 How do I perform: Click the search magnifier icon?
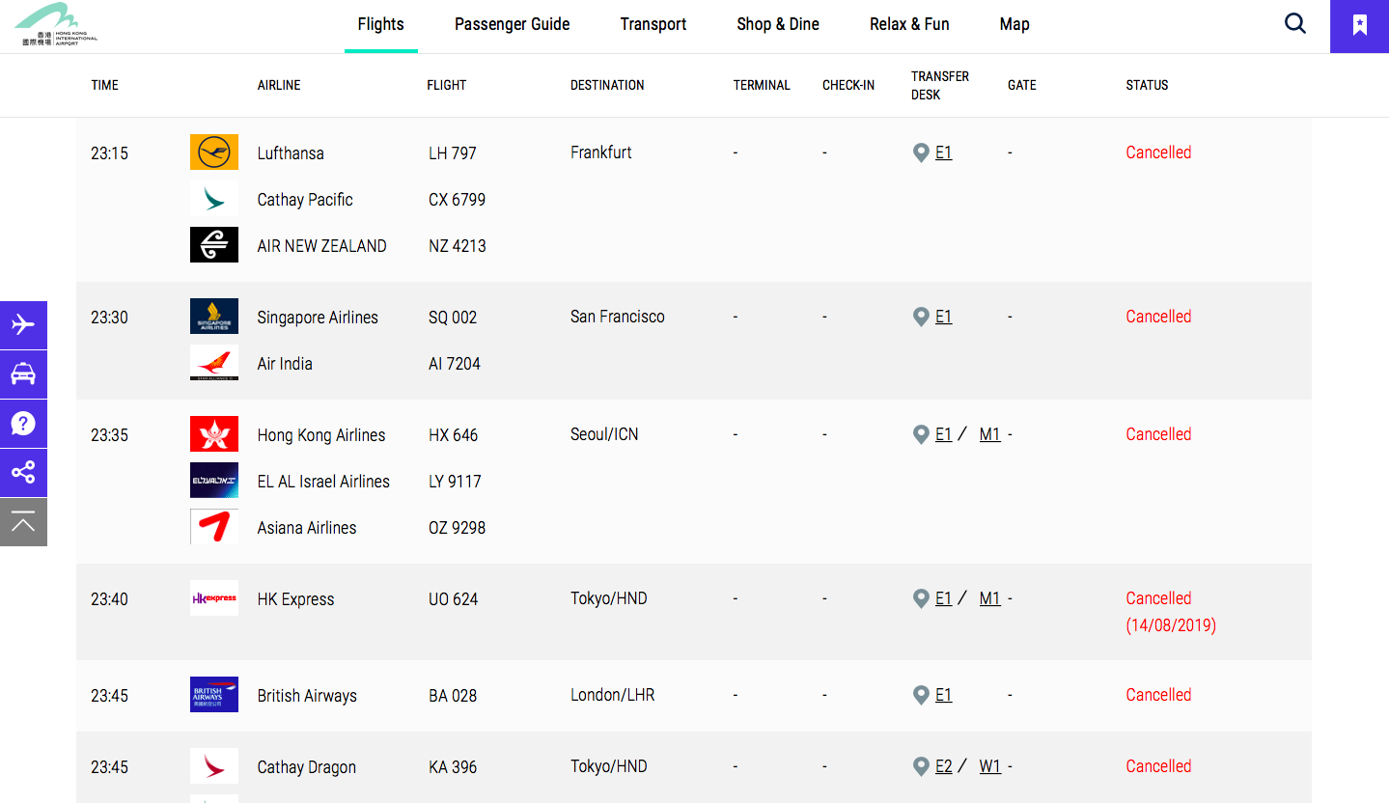(x=1295, y=24)
